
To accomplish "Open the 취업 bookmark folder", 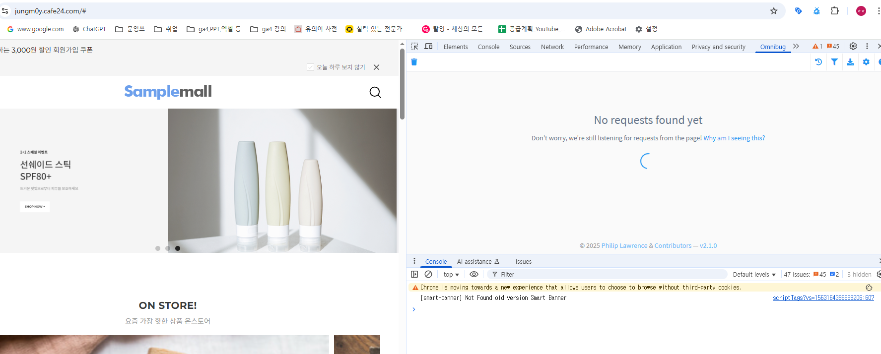I will (166, 29).
